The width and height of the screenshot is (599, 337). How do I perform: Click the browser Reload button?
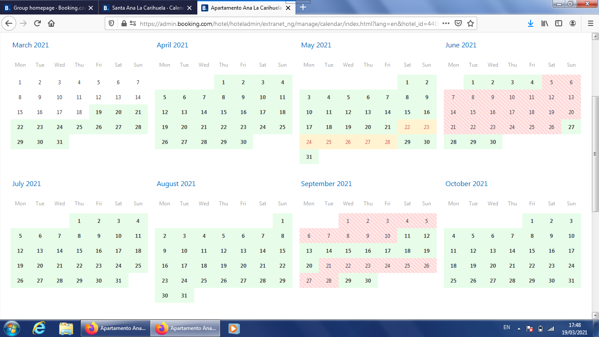[x=37, y=24]
